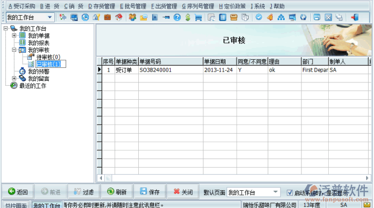Click the envelope icon in status bar
This screenshot has height=208, width=374.
(367, 205)
